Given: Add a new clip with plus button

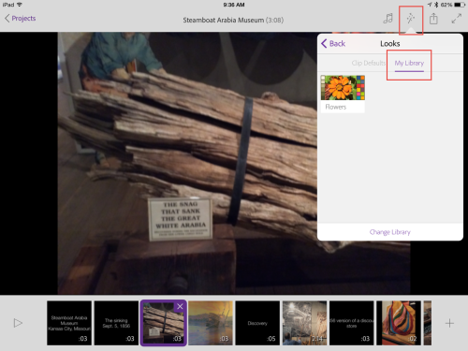Looking at the screenshot, I should [x=449, y=323].
